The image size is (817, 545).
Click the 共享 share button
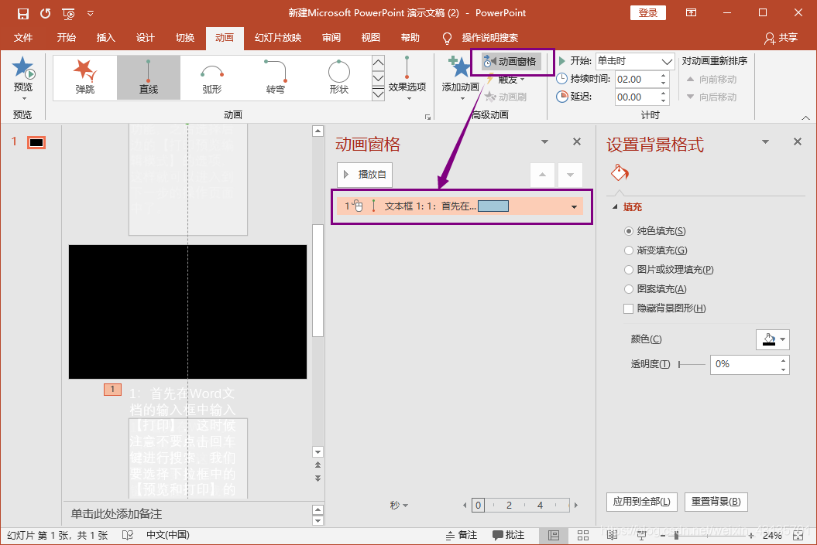coord(781,37)
